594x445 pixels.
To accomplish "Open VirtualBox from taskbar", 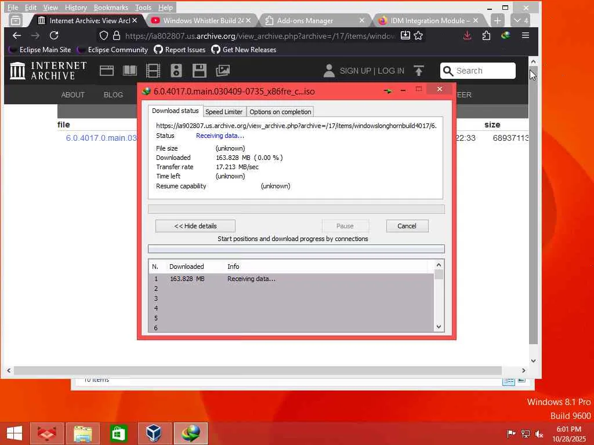I will coord(154,433).
